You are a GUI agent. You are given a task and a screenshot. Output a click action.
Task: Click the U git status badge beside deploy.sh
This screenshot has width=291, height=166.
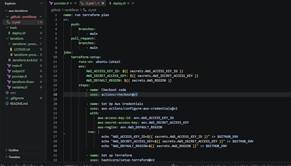click(41, 33)
